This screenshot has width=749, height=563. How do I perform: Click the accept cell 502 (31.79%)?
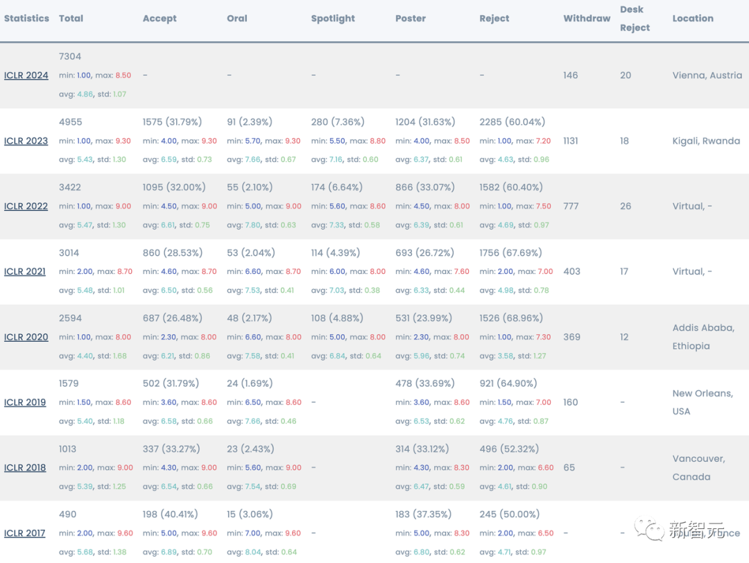(x=171, y=383)
